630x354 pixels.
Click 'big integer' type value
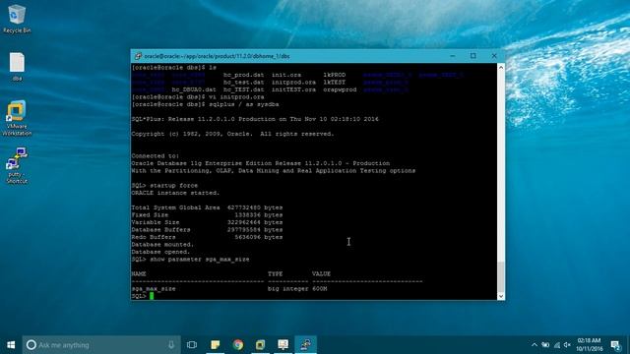(x=288, y=288)
